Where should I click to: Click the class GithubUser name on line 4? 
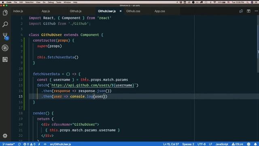51,35
